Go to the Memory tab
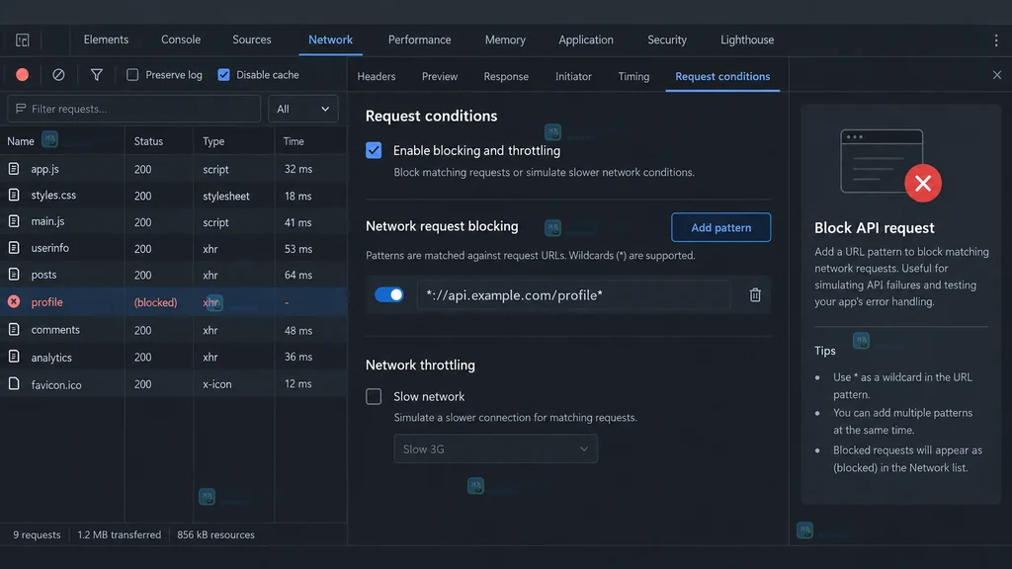Screen dimensions: 1012x569 tap(505, 40)
